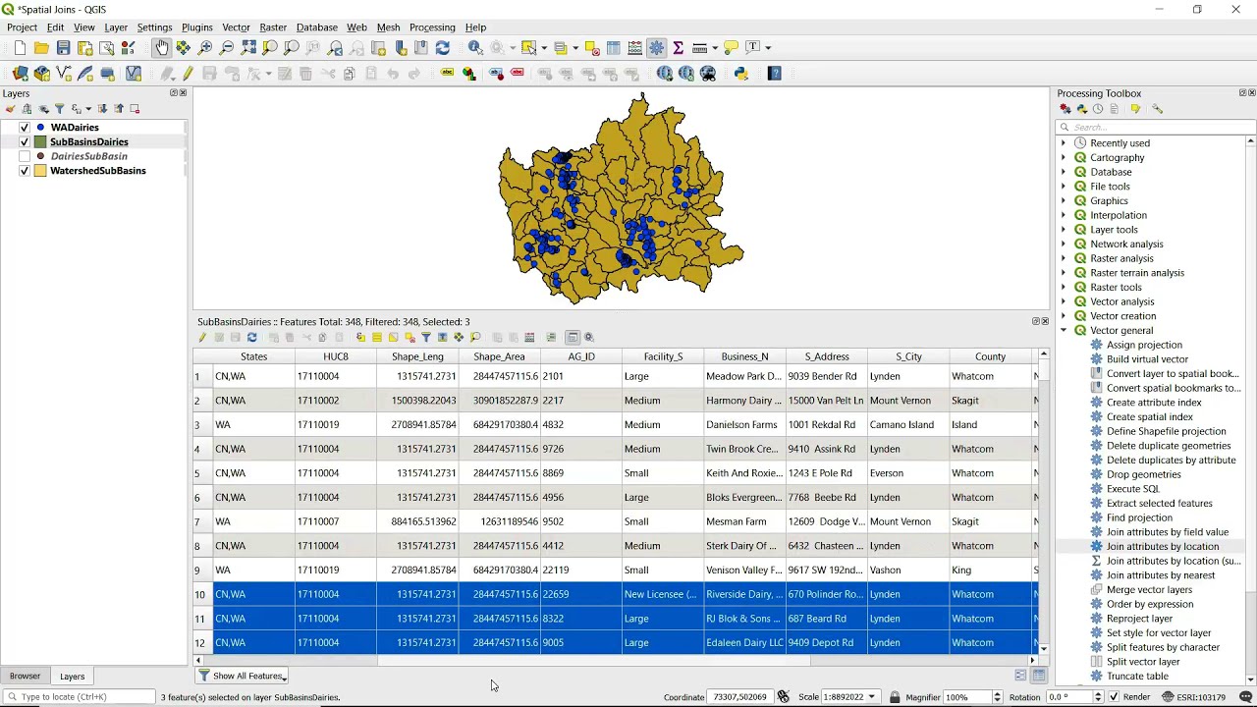
Task: Click the Zoom Full extent icon
Action: coord(248,47)
